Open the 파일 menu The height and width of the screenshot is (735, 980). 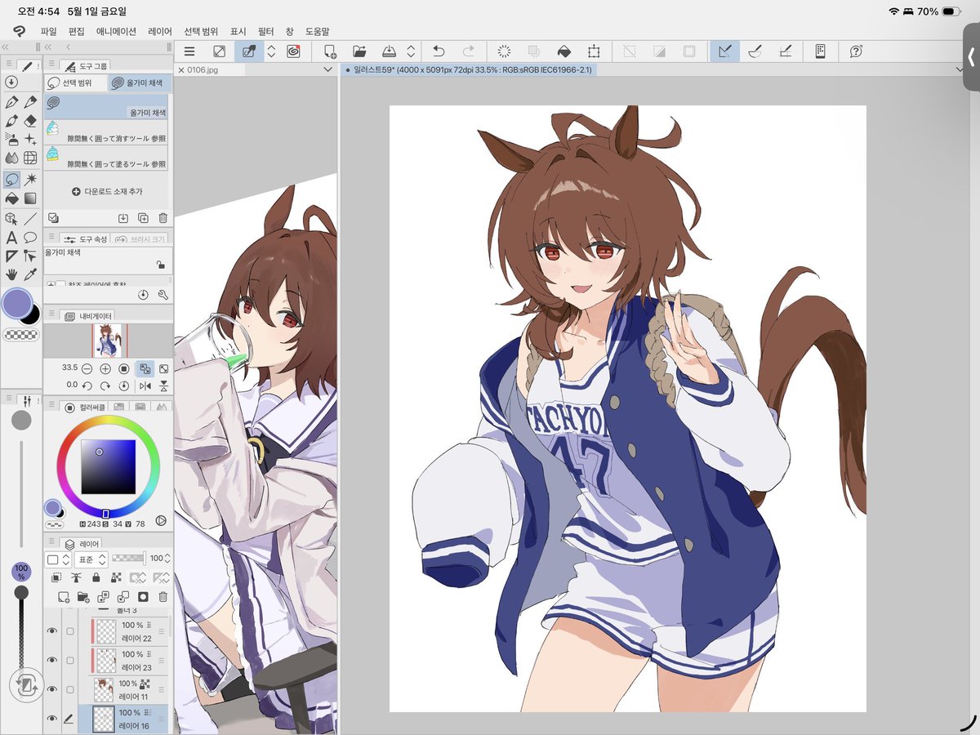[48, 31]
